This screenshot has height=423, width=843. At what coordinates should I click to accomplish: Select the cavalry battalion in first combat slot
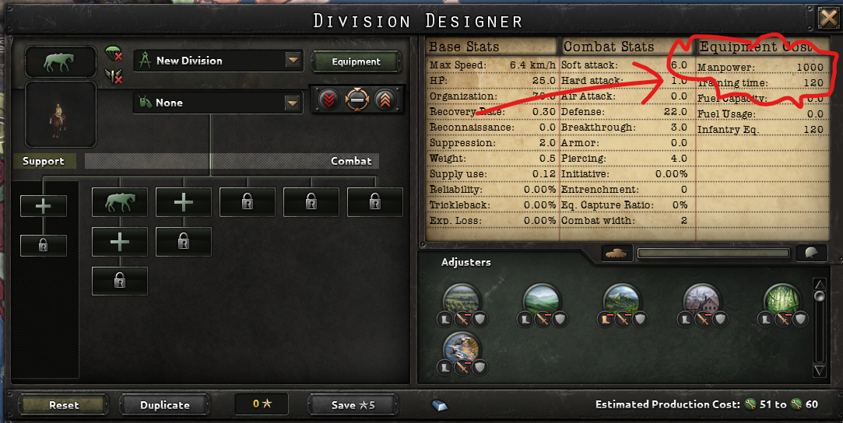click(x=119, y=202)
